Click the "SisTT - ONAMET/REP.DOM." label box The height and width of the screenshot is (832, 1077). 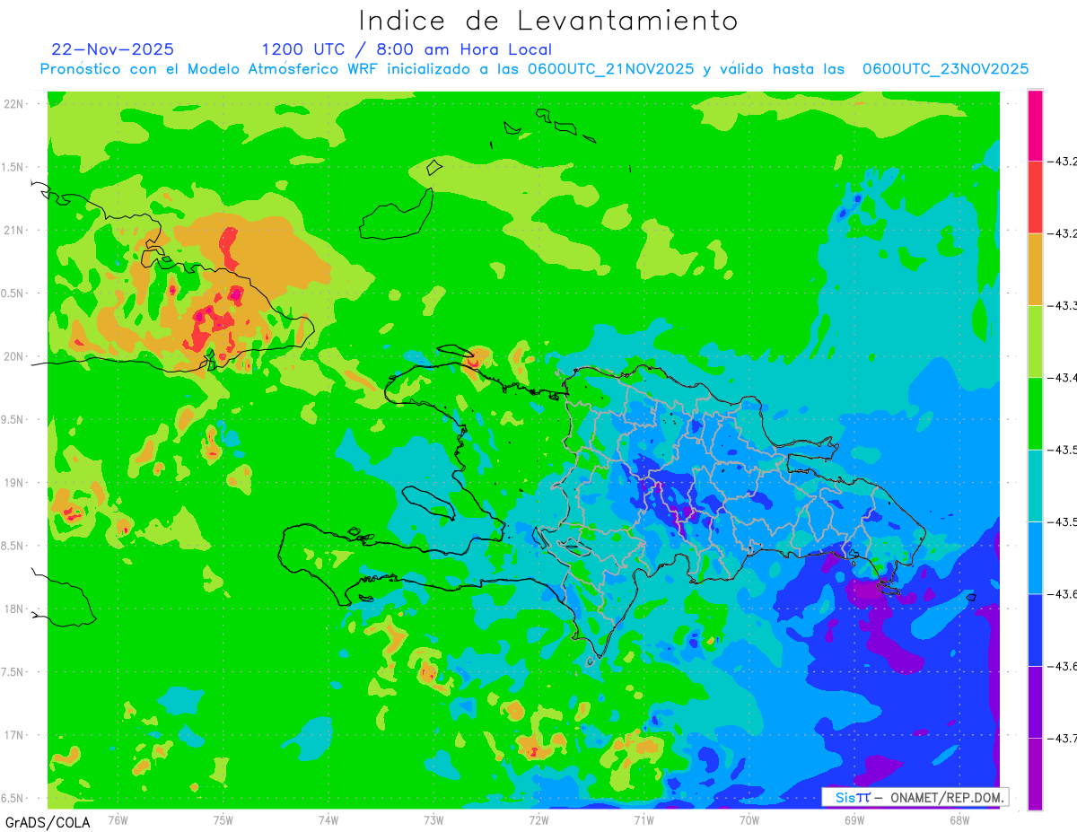[x=915, y=797]
